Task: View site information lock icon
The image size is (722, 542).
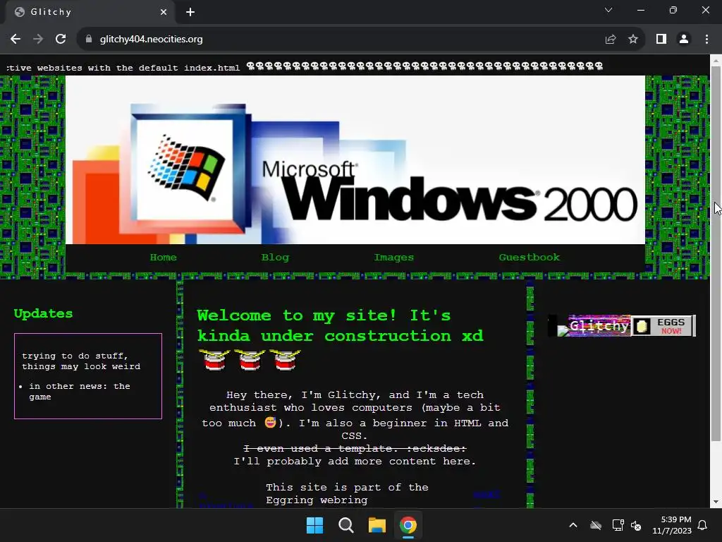Action: [89, 40]
